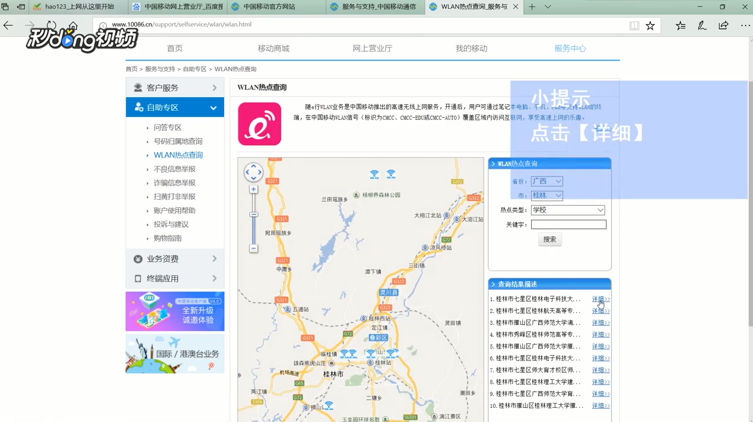Close the WLAN热点查询 tab

pos(516,7)
